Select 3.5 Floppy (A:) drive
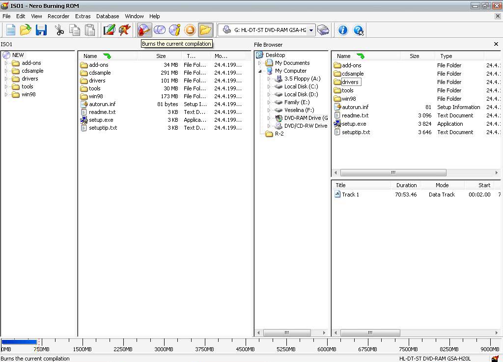503x362 pixels. 302,79
